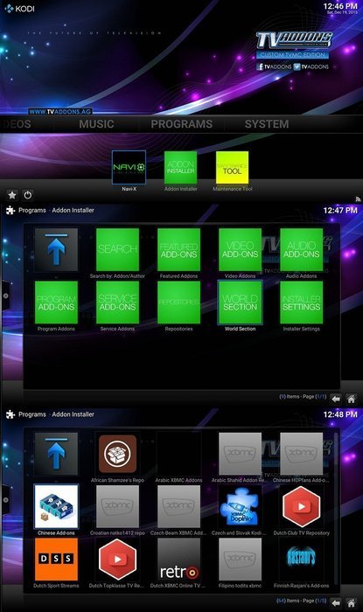Launch the Maintenance Tool tile
This screenshot has height=612, width=363.
[x=233, y=168]
